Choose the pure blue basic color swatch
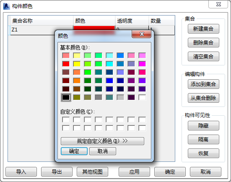The width and height of the screenshot is (231, 182). point(109,81)
